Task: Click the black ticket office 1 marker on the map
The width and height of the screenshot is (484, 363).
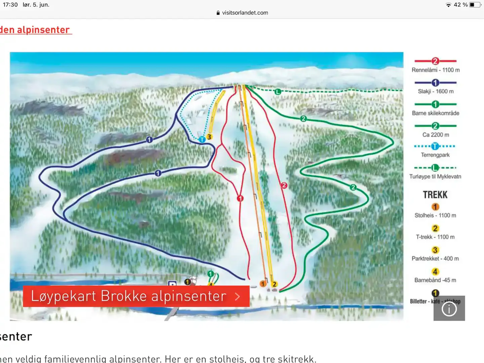Action: [188, 282]
